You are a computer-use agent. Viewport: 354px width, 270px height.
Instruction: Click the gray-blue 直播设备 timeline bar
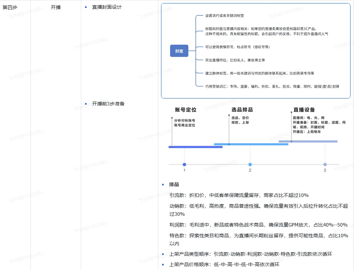coord(308,142)
